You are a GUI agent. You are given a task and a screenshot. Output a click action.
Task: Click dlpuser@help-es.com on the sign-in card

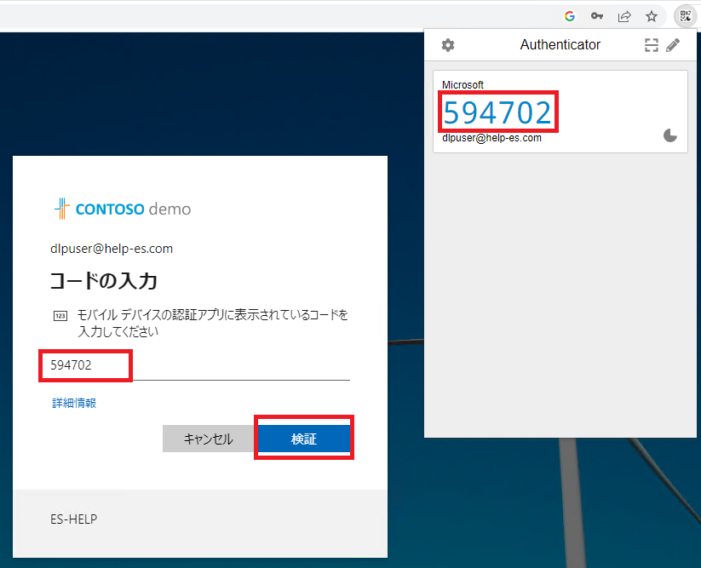pyautogui.click(x=112, y=249)
